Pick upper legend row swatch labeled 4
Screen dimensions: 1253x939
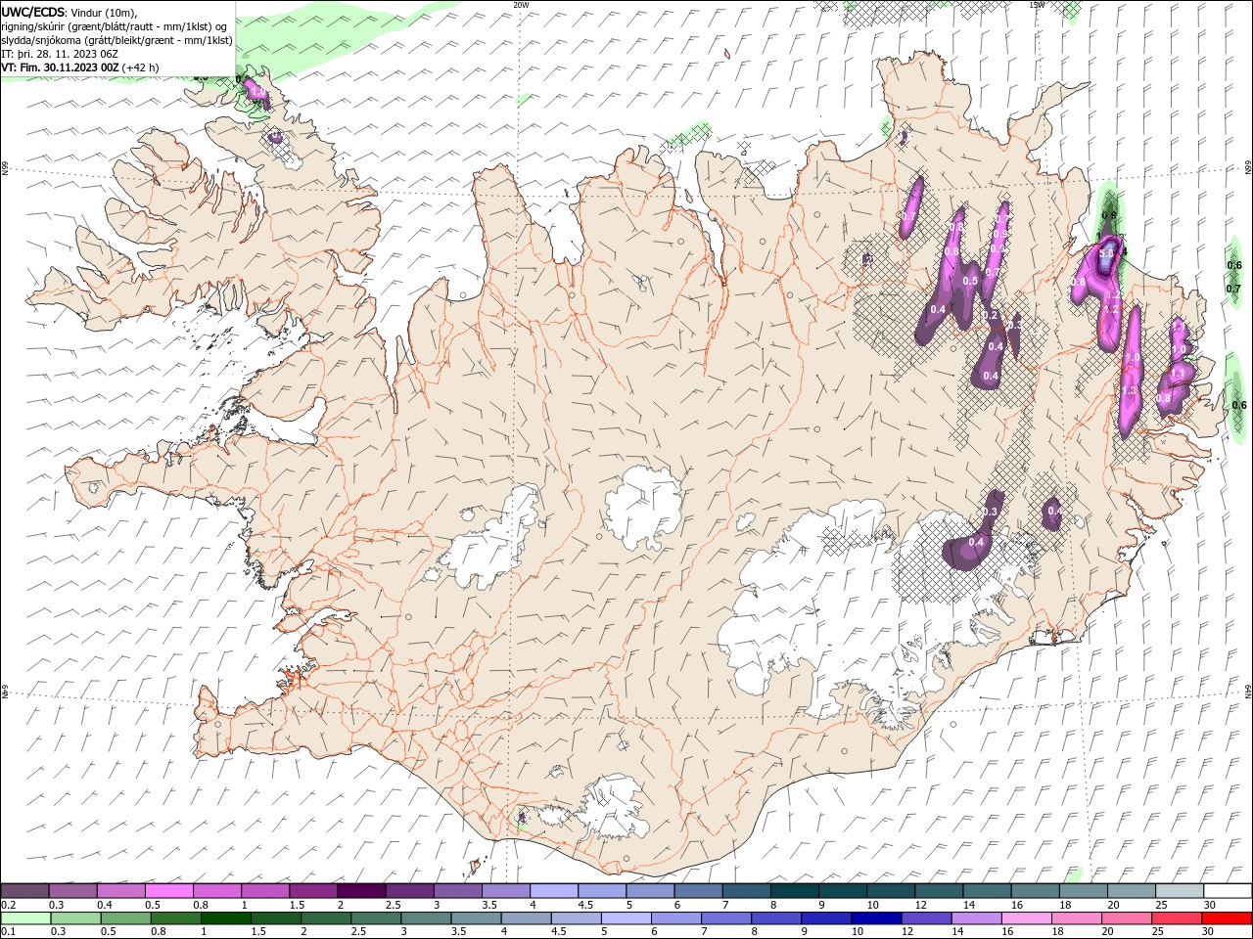click(554, 891)
